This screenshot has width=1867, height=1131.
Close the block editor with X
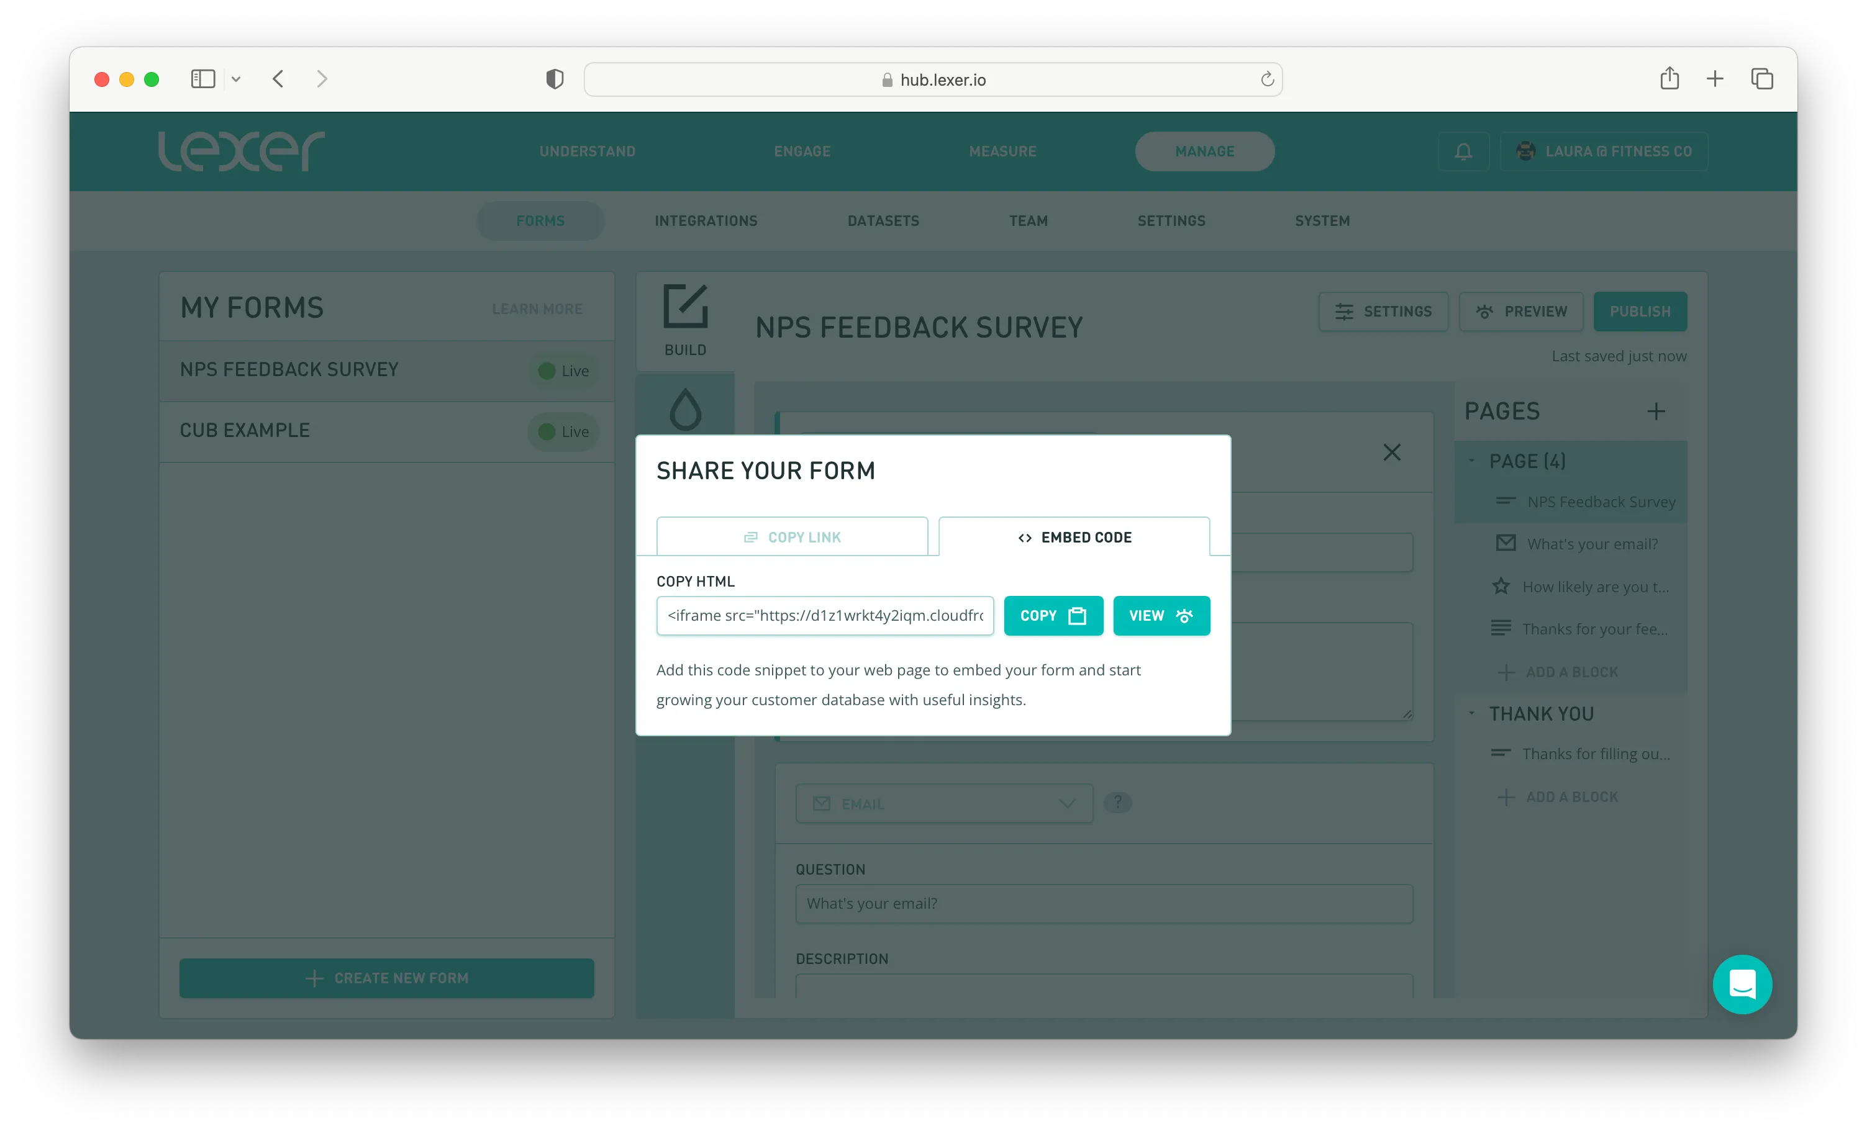1391,453
